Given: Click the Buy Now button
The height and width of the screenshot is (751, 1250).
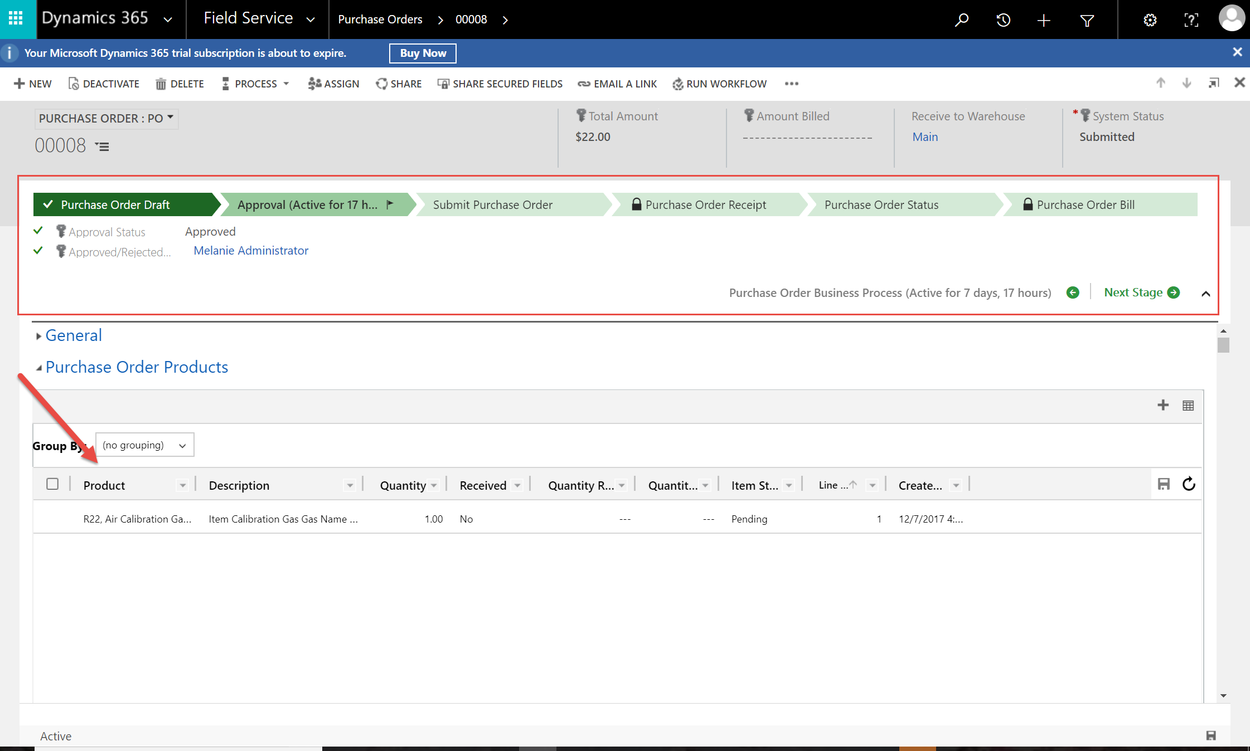Looking at the screenshot, I should pyautogui.click(x=423, y=53).
